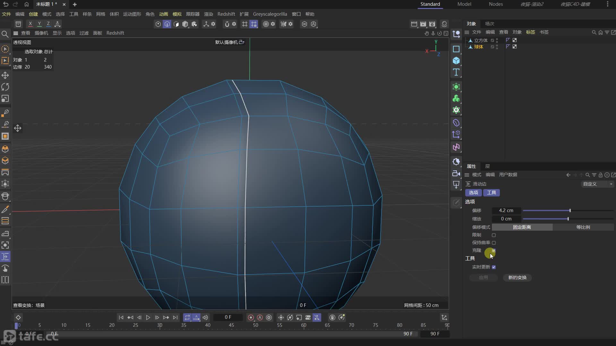
Task: Open the 运动图形 main menu
Action: (x=132, y=14)
